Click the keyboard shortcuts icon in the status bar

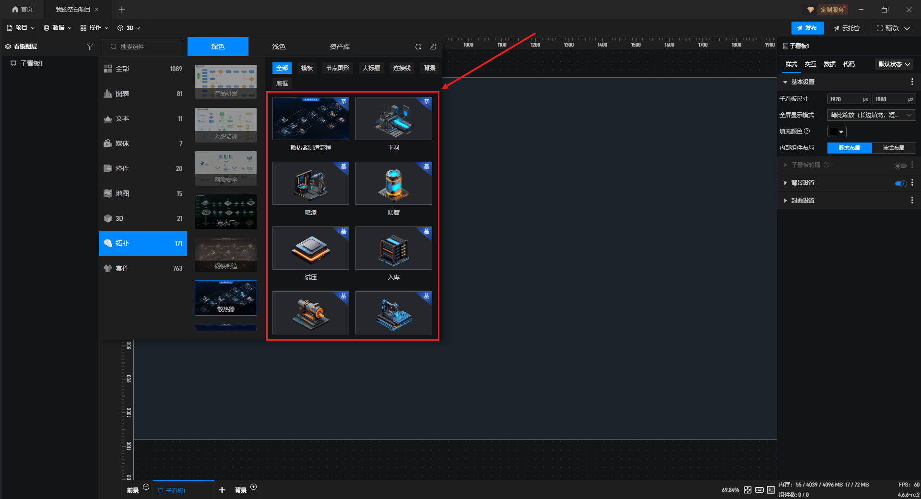click(x=759, y=490)
